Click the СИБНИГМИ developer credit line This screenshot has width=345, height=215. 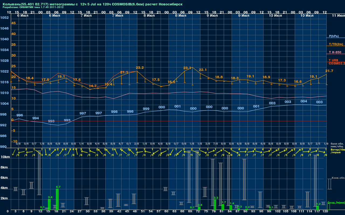tap(33, 8)
